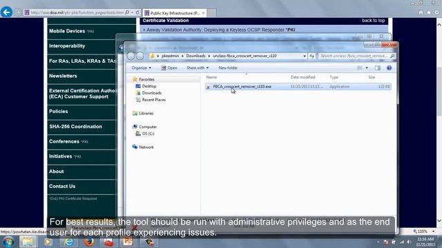Viewport: 442px width, 248px height.
Task: Select Public Key Infrastructure browser tab
Action: [x=175, y=13]
